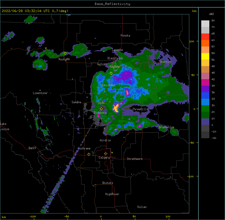Click the RockyMH label

tap(64, 59)
